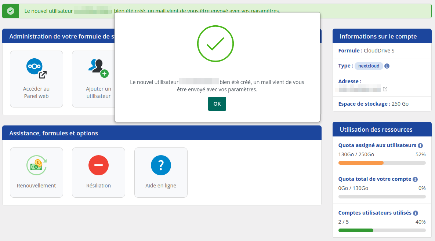Select the Ajouter un utilisateur label
Screen dimensions: 435x241
coord(98,92)
